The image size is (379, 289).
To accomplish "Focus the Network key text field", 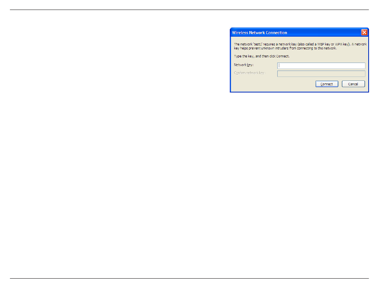I will coord(321,65).
